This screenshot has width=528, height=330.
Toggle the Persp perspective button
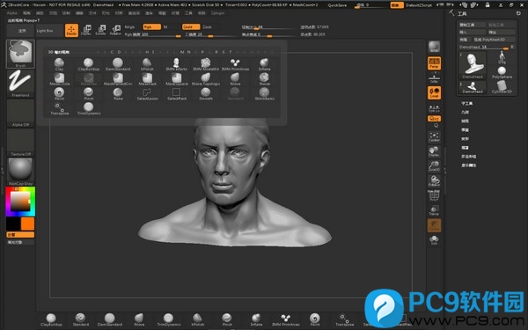(434, 63)
